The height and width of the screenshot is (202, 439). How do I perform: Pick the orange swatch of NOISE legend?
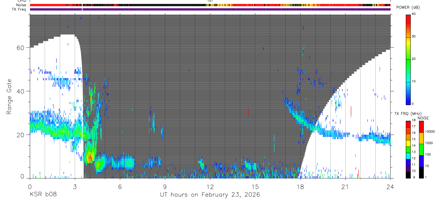421,138
